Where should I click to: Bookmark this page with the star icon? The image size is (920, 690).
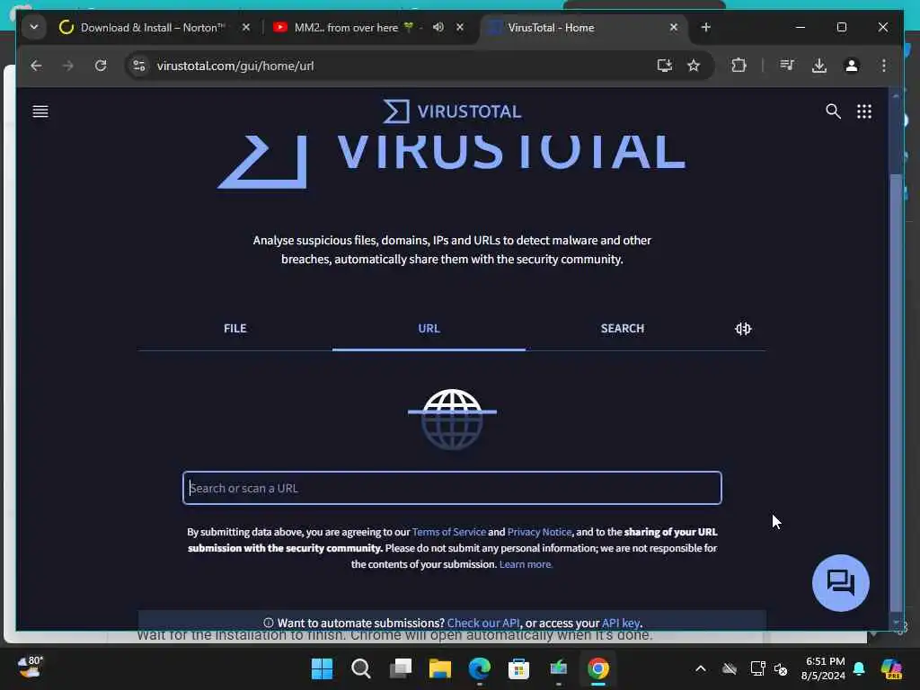pyautogui.click(x=694, y=66)
